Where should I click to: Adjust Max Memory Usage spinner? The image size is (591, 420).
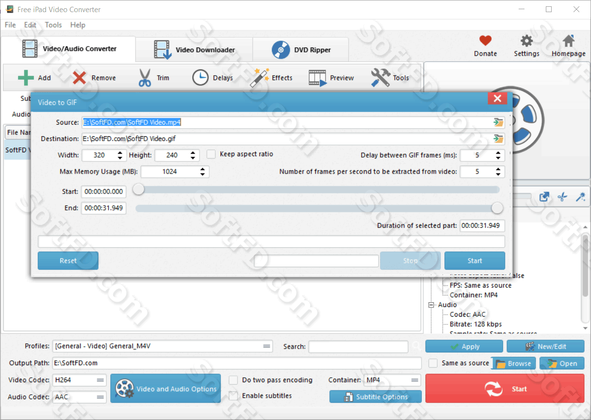pos(203,172)
